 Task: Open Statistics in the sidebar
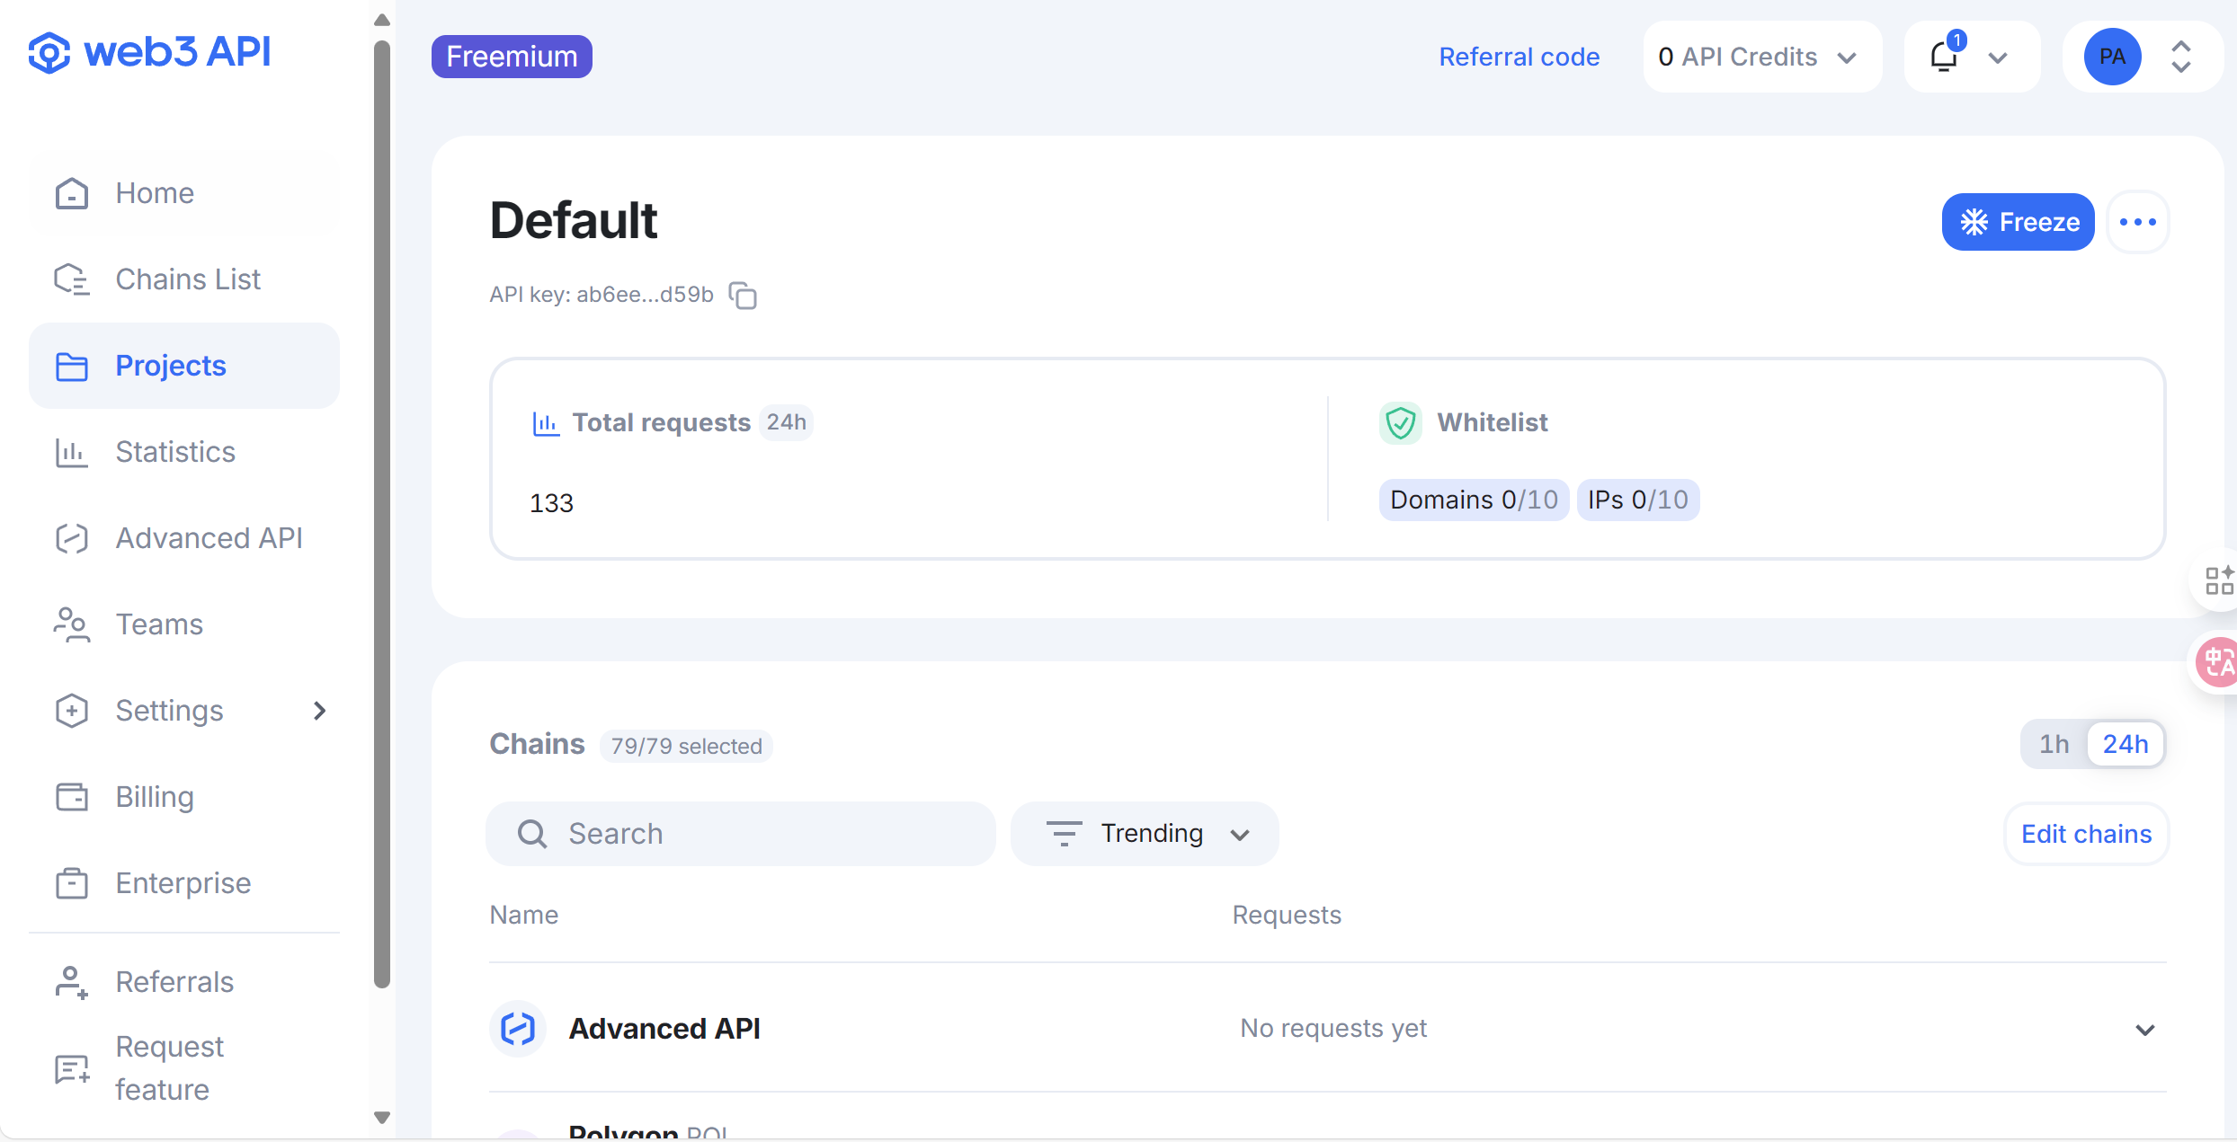click(175, 452)
